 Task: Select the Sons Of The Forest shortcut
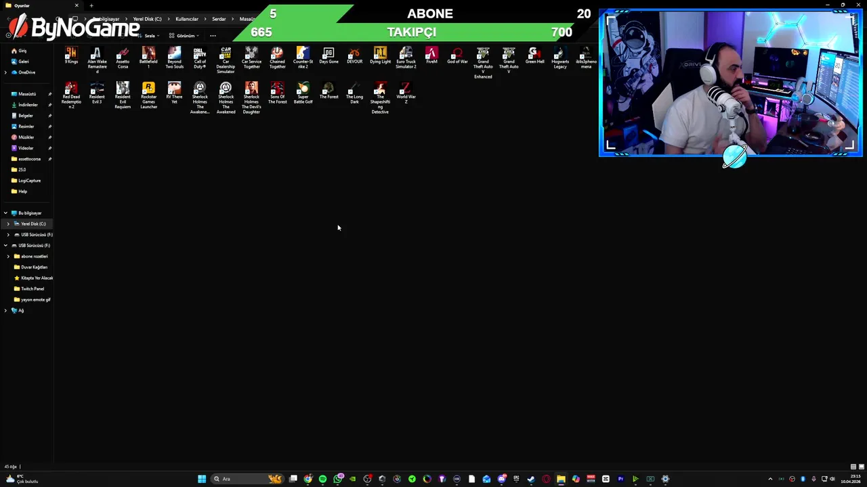[x=277, y=93]
